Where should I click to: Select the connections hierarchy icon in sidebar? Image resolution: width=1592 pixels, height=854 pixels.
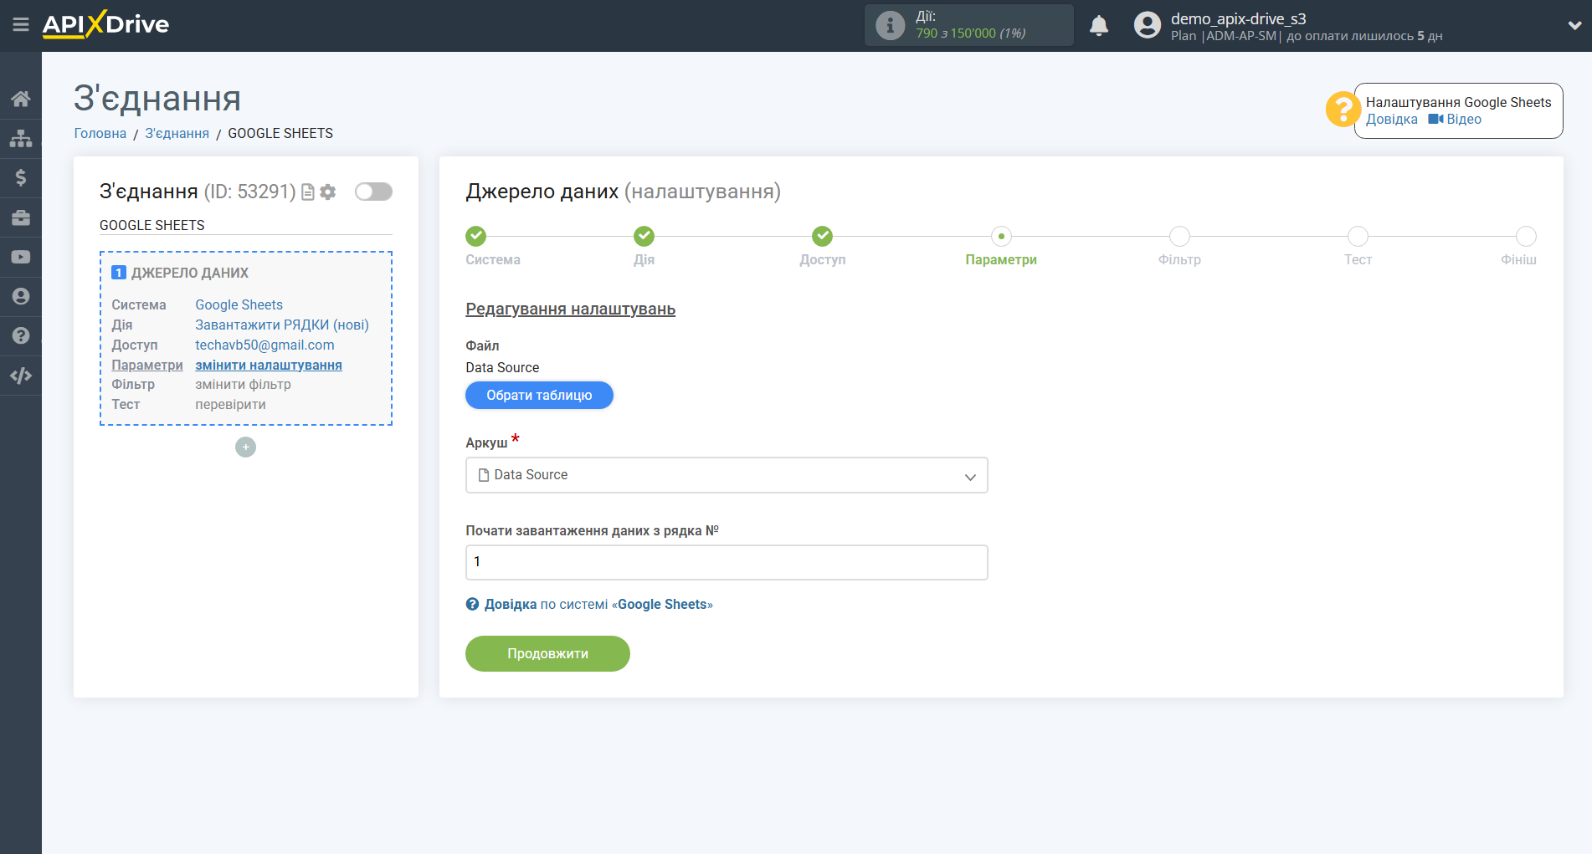[x=21, y=138]
